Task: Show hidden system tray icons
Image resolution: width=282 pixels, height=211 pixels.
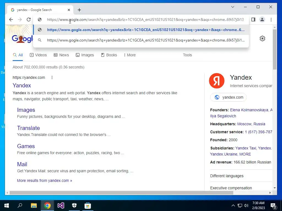Action: click(x=233, y=206)
